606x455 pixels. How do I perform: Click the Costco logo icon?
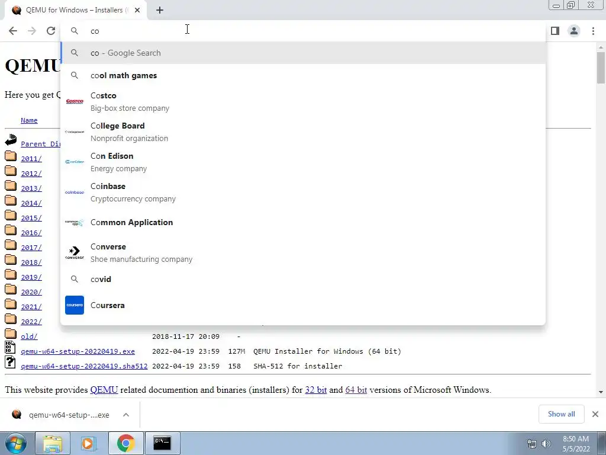[x=75, y=102]
